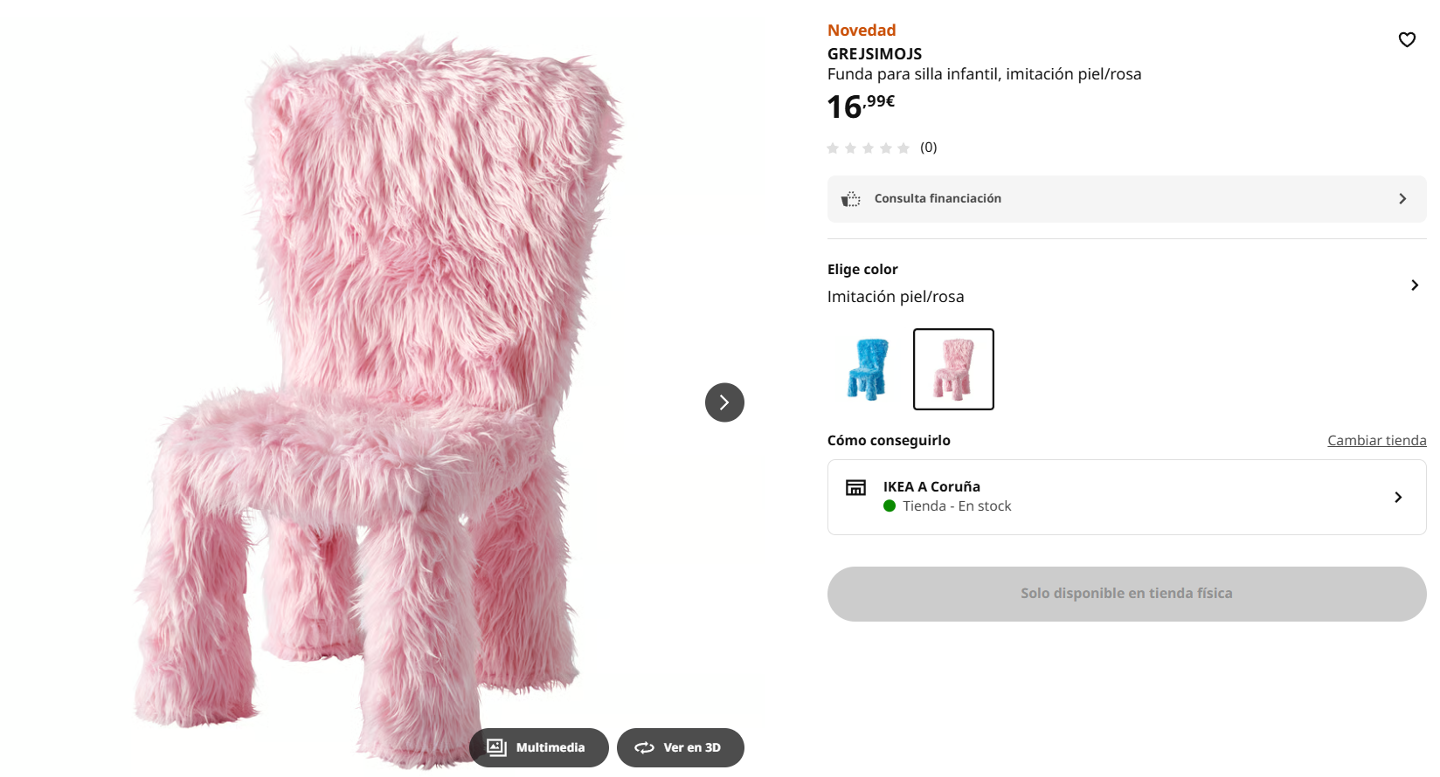Click the Cambiar tienda link
Image resolution: width=1440 pixels, height=777 pixels.
[x=1376, y=441]
